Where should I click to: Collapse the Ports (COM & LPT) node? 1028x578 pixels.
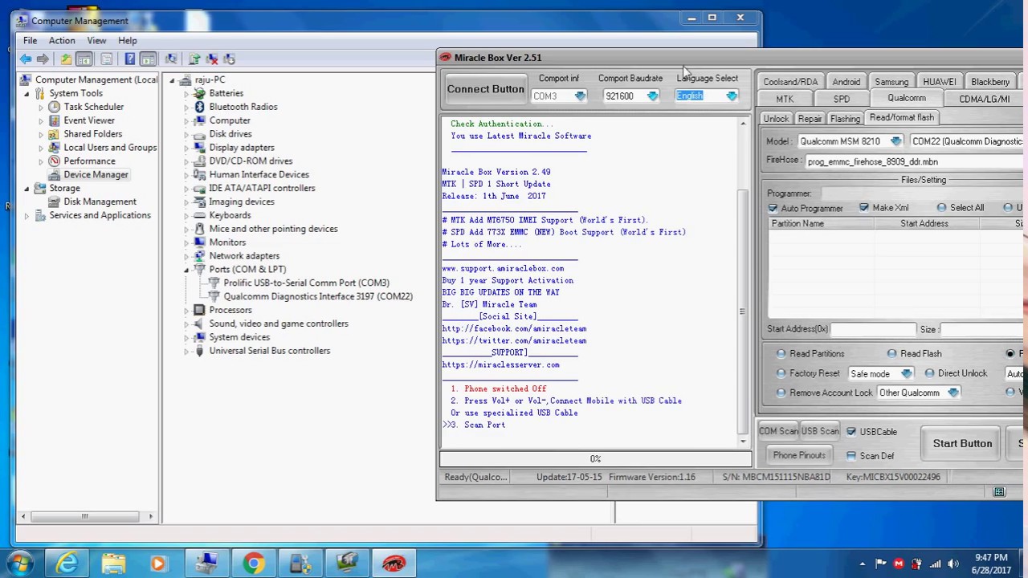(187, 270)
